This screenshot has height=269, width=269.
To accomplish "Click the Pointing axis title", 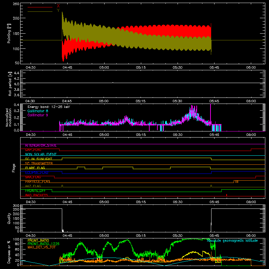I will [9, 34].
